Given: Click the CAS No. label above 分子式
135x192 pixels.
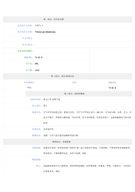Looking at the screenshot, I should click(x=29, y=57).
